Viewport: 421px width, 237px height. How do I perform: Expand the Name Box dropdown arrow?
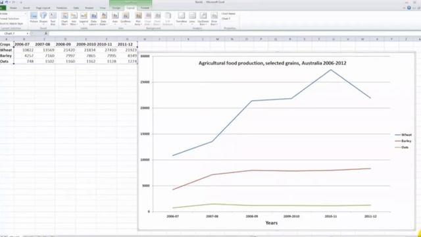(x=28, y=34)
